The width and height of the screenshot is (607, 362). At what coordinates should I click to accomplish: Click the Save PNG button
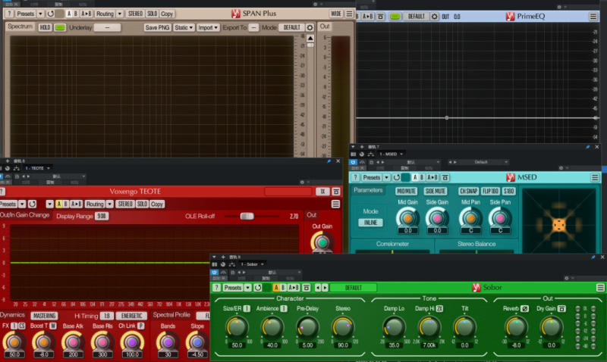(156, 27)
